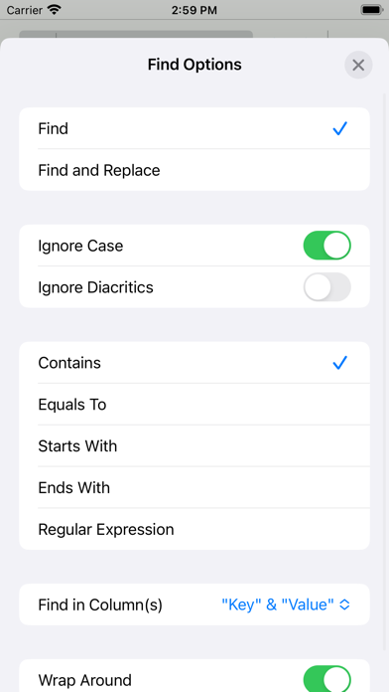Screen dimensions: 389x692
Task: Tap the up-down chevron beside "Value"
Action: point(345,605)
